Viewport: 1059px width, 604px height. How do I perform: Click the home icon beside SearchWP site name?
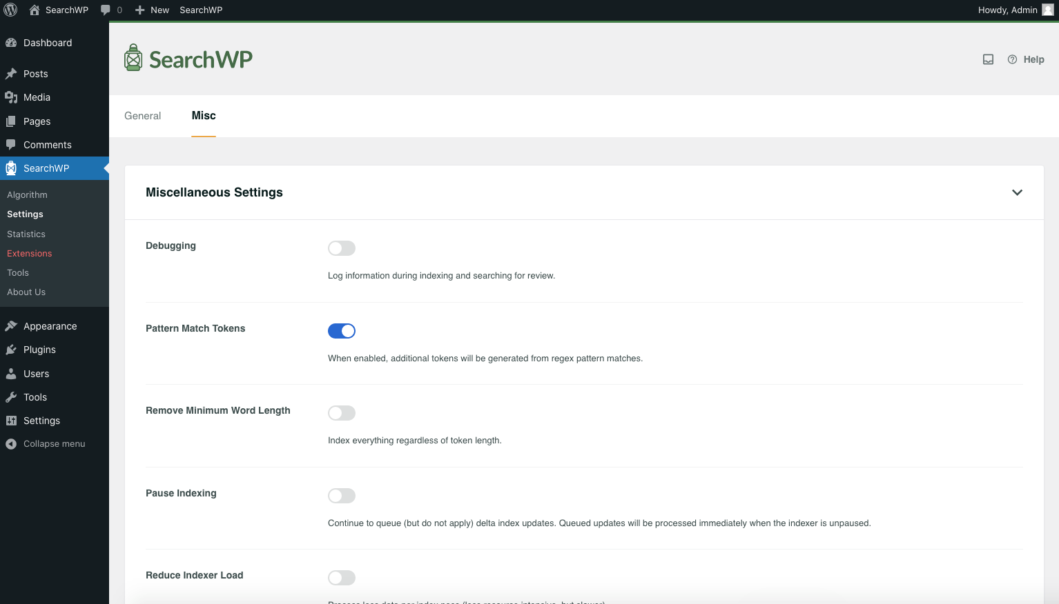[35, 10]
